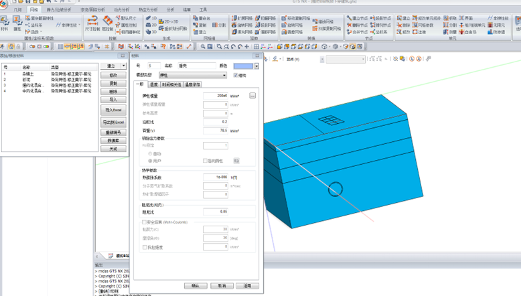The height and width of the screenshot is (296, 521).
Task: Switch to the 一般 tab in material dialog
Action: (x=141, y=84)
